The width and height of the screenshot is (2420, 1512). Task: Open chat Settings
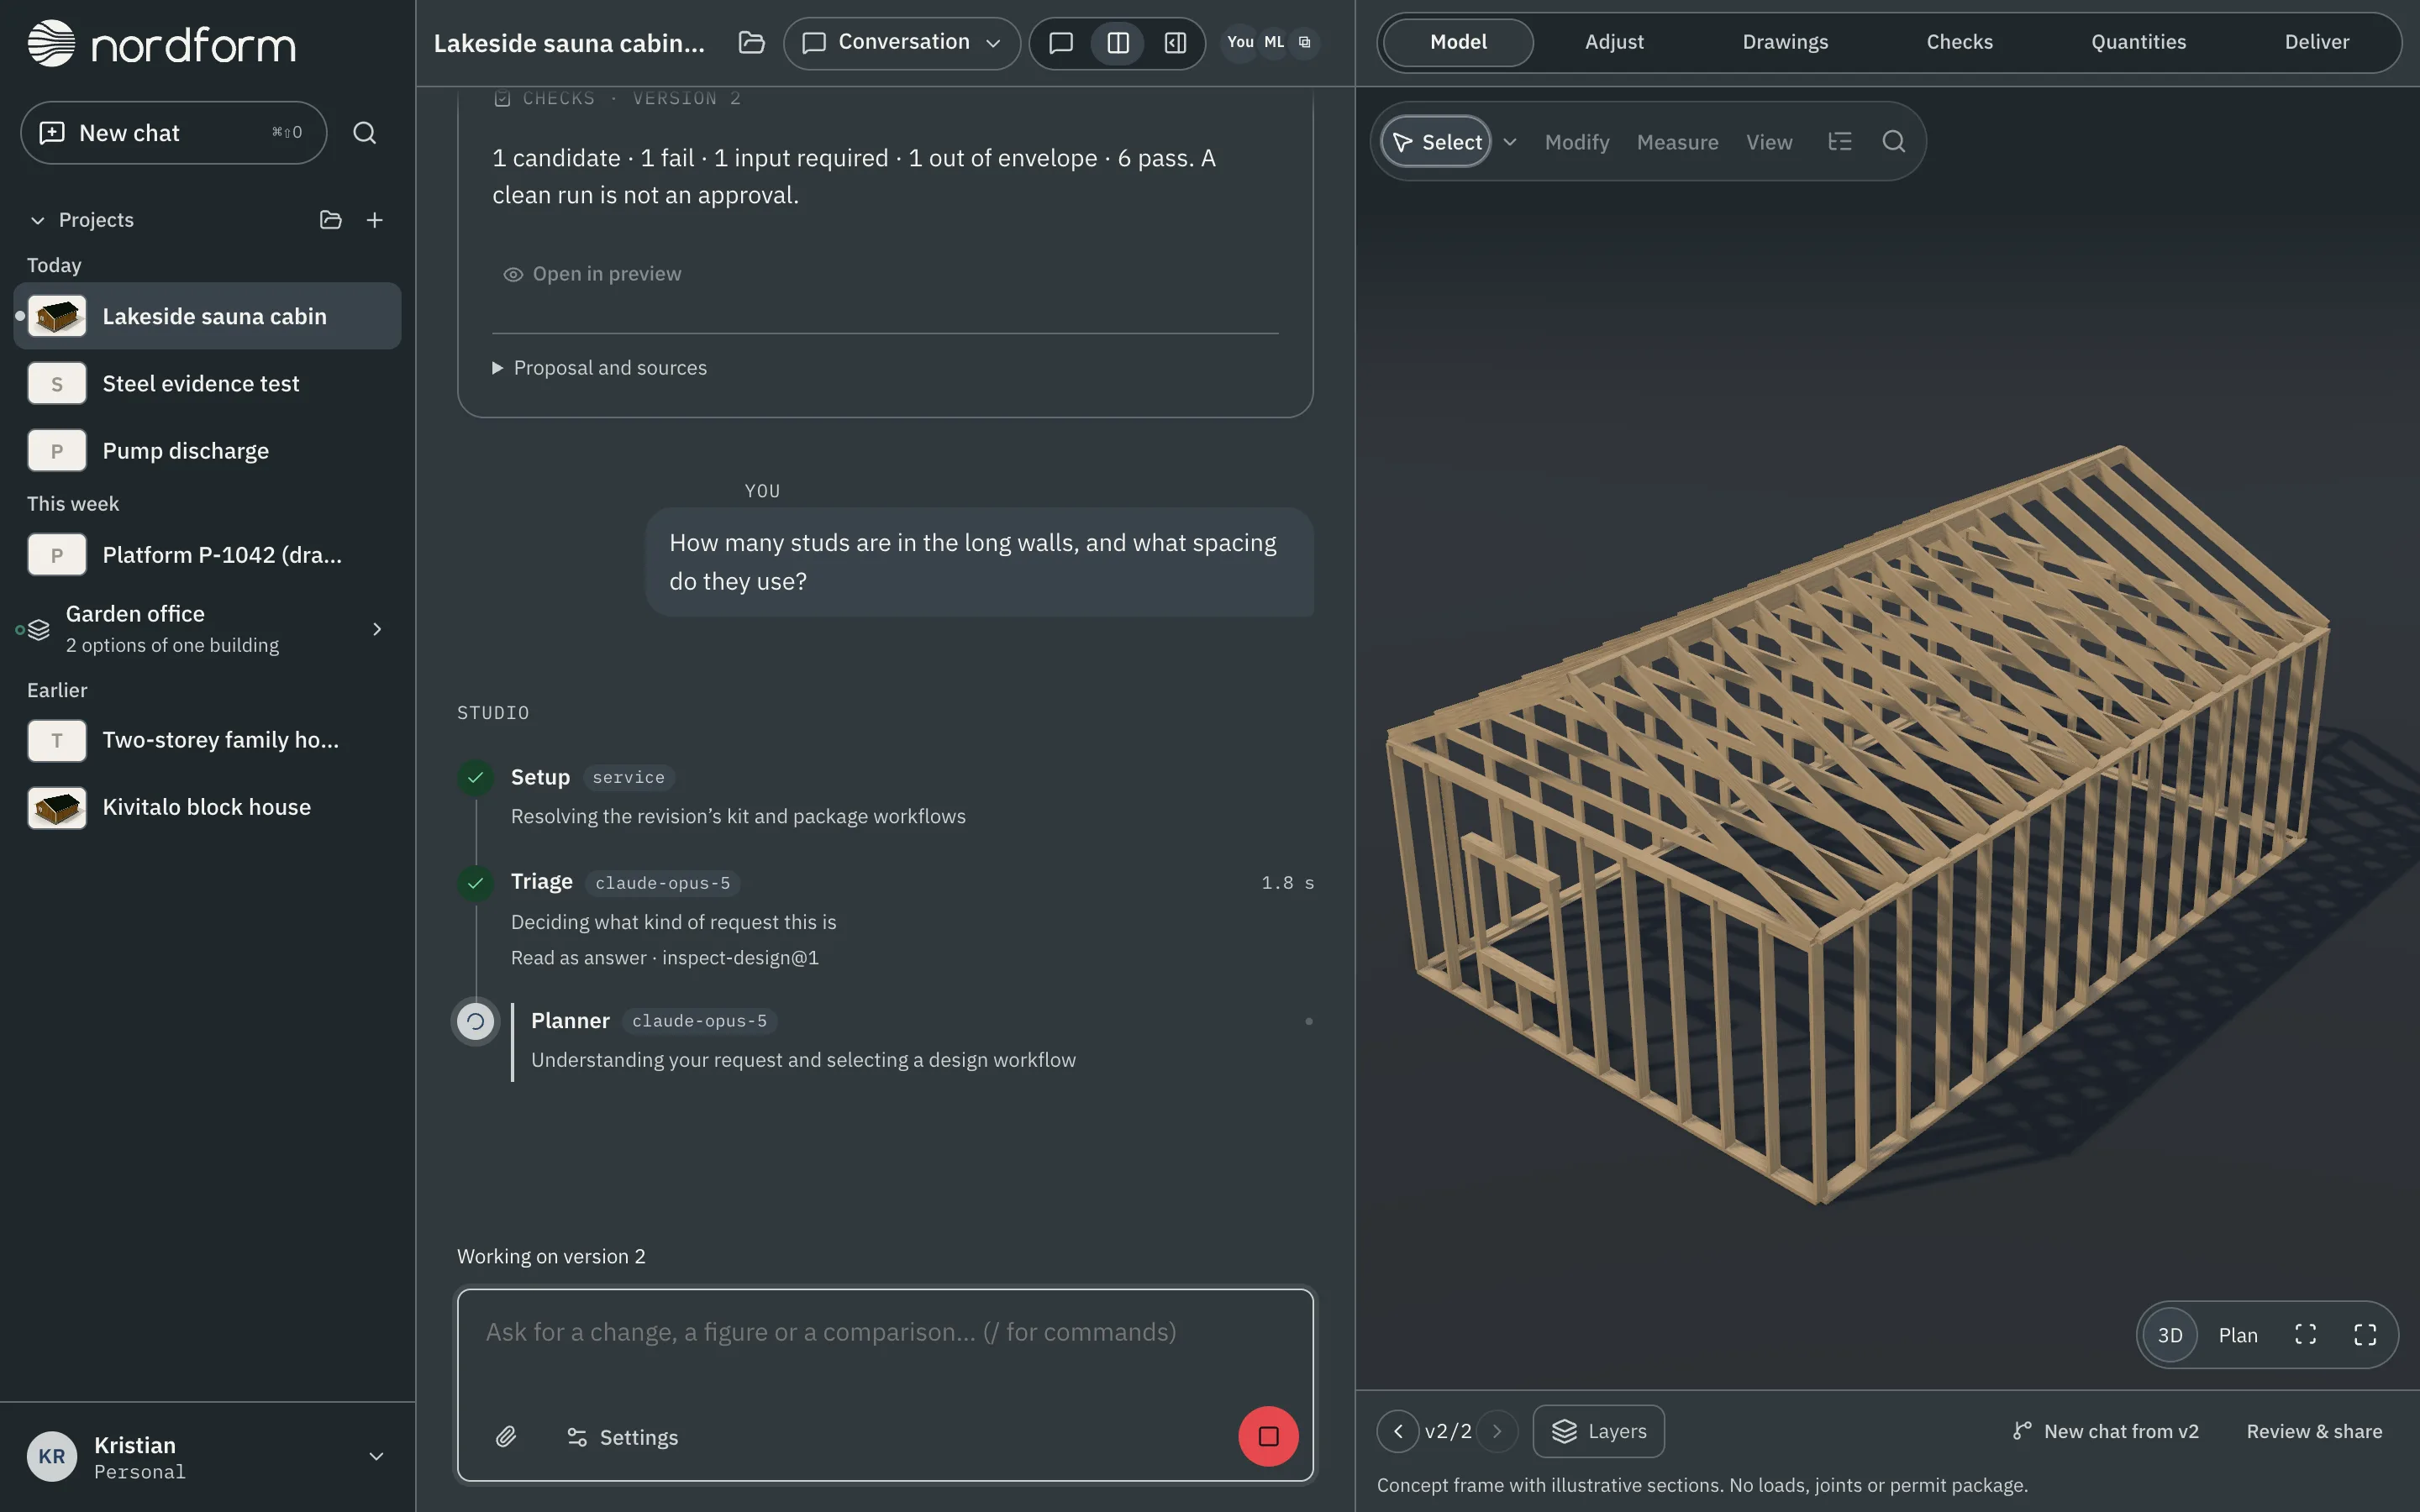pos(622,1437)
